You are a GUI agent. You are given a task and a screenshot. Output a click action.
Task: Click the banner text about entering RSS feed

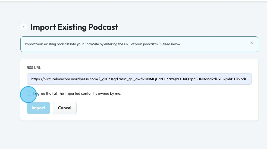click(x=103, y=44)
